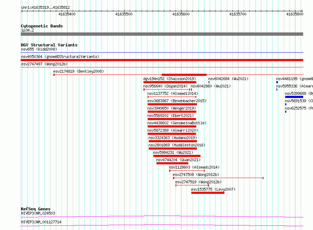This screenshot has height=230, width=313.
Task: Select the 1p34.2 cytogenetic band bar
Action: point(162,34)
